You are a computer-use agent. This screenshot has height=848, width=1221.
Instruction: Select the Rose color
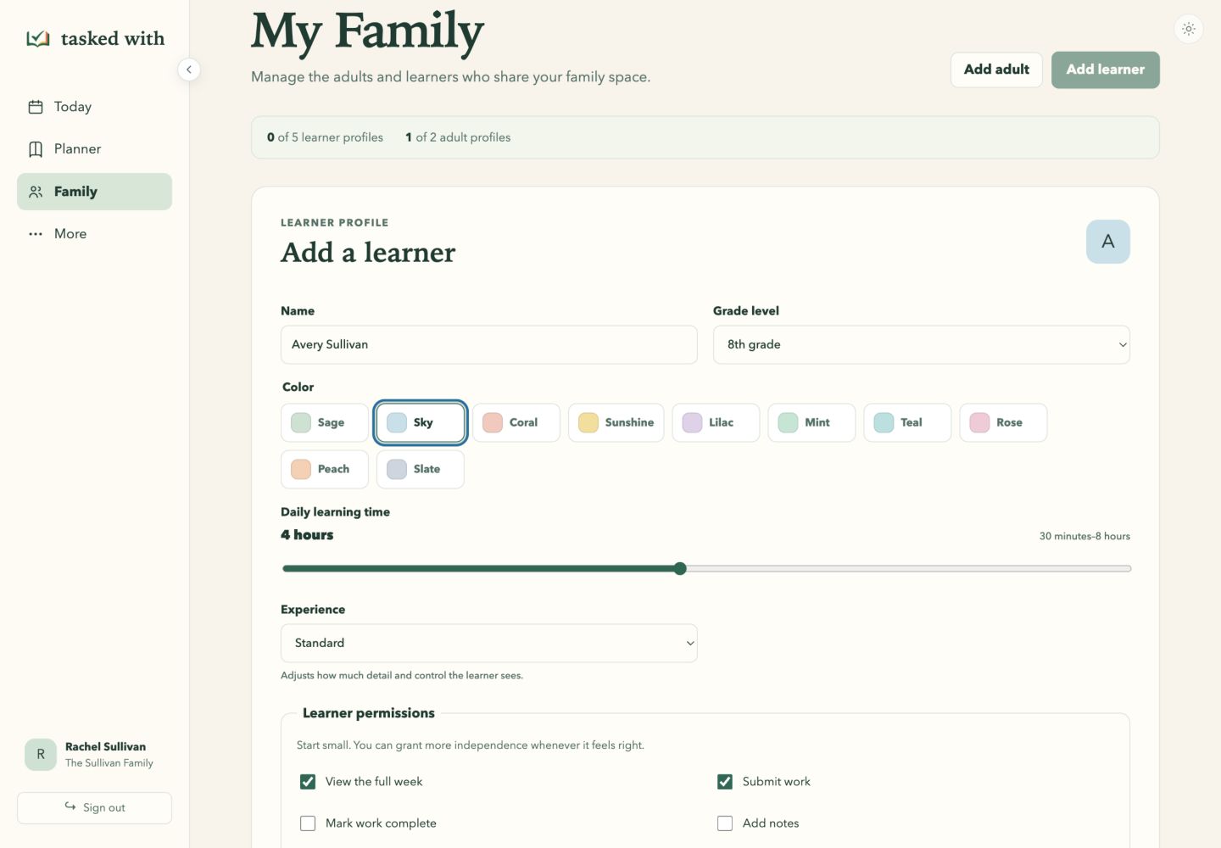pyautogui.click(x=1004, y=422)
